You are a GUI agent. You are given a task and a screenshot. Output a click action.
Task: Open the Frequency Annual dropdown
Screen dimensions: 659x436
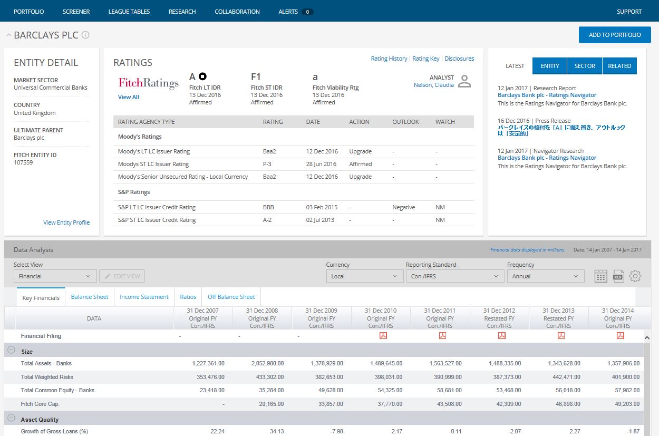pos(545,276)
